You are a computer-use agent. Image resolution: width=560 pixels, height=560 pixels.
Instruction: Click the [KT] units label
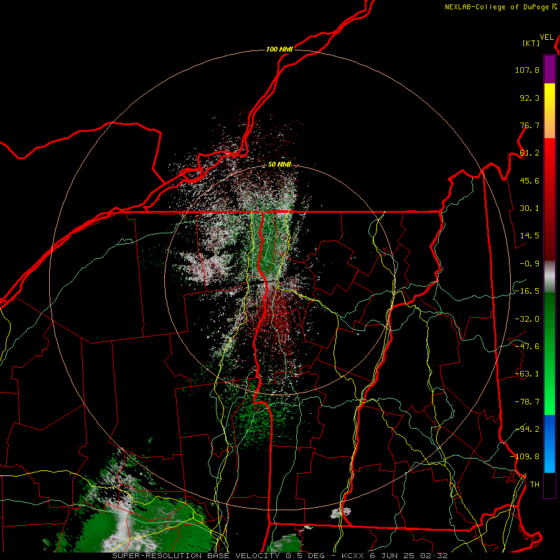coord(531,43)
